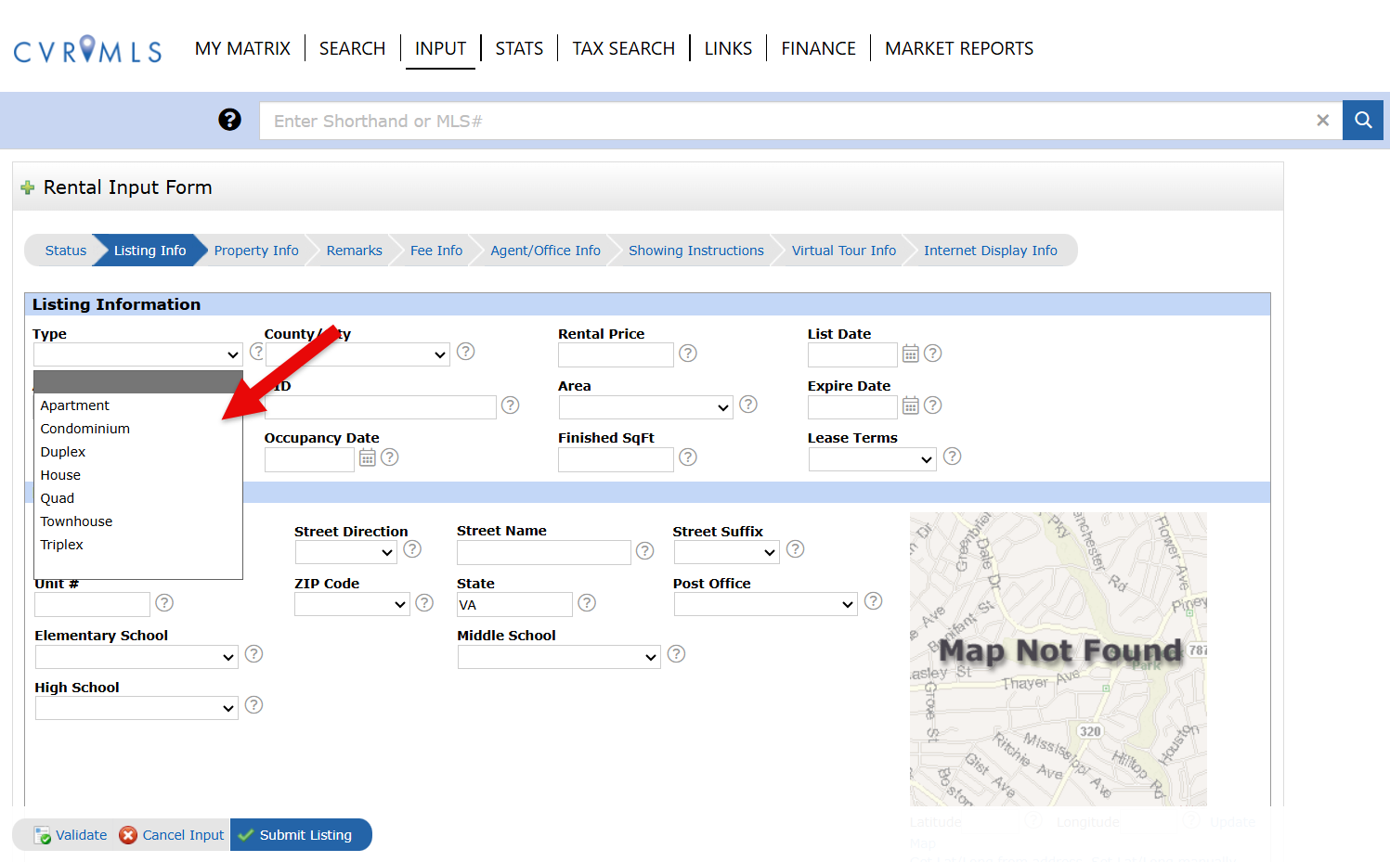Open the ZIP Code dropdown
This screenshot has height=862, width=1390.
[x=352, y=604]
